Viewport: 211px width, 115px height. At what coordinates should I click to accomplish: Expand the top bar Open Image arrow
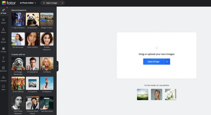[62, 3]
